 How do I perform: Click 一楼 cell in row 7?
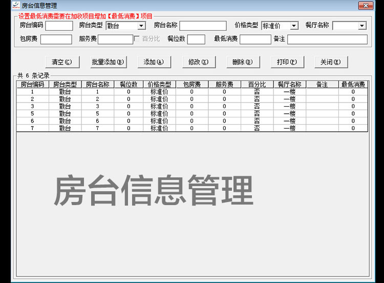coord(290,128)
